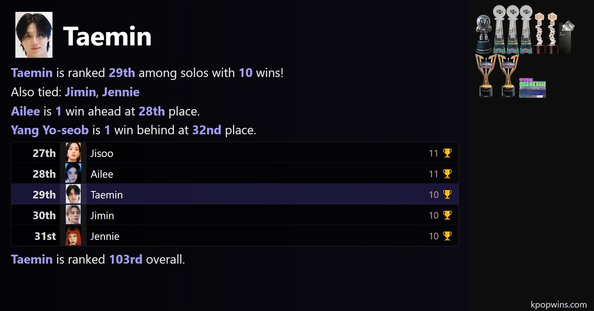Click the trophy icon in Jisoo's row
Image resolution: width=594 pixels, height=311 pixels.
click(447, 154)
